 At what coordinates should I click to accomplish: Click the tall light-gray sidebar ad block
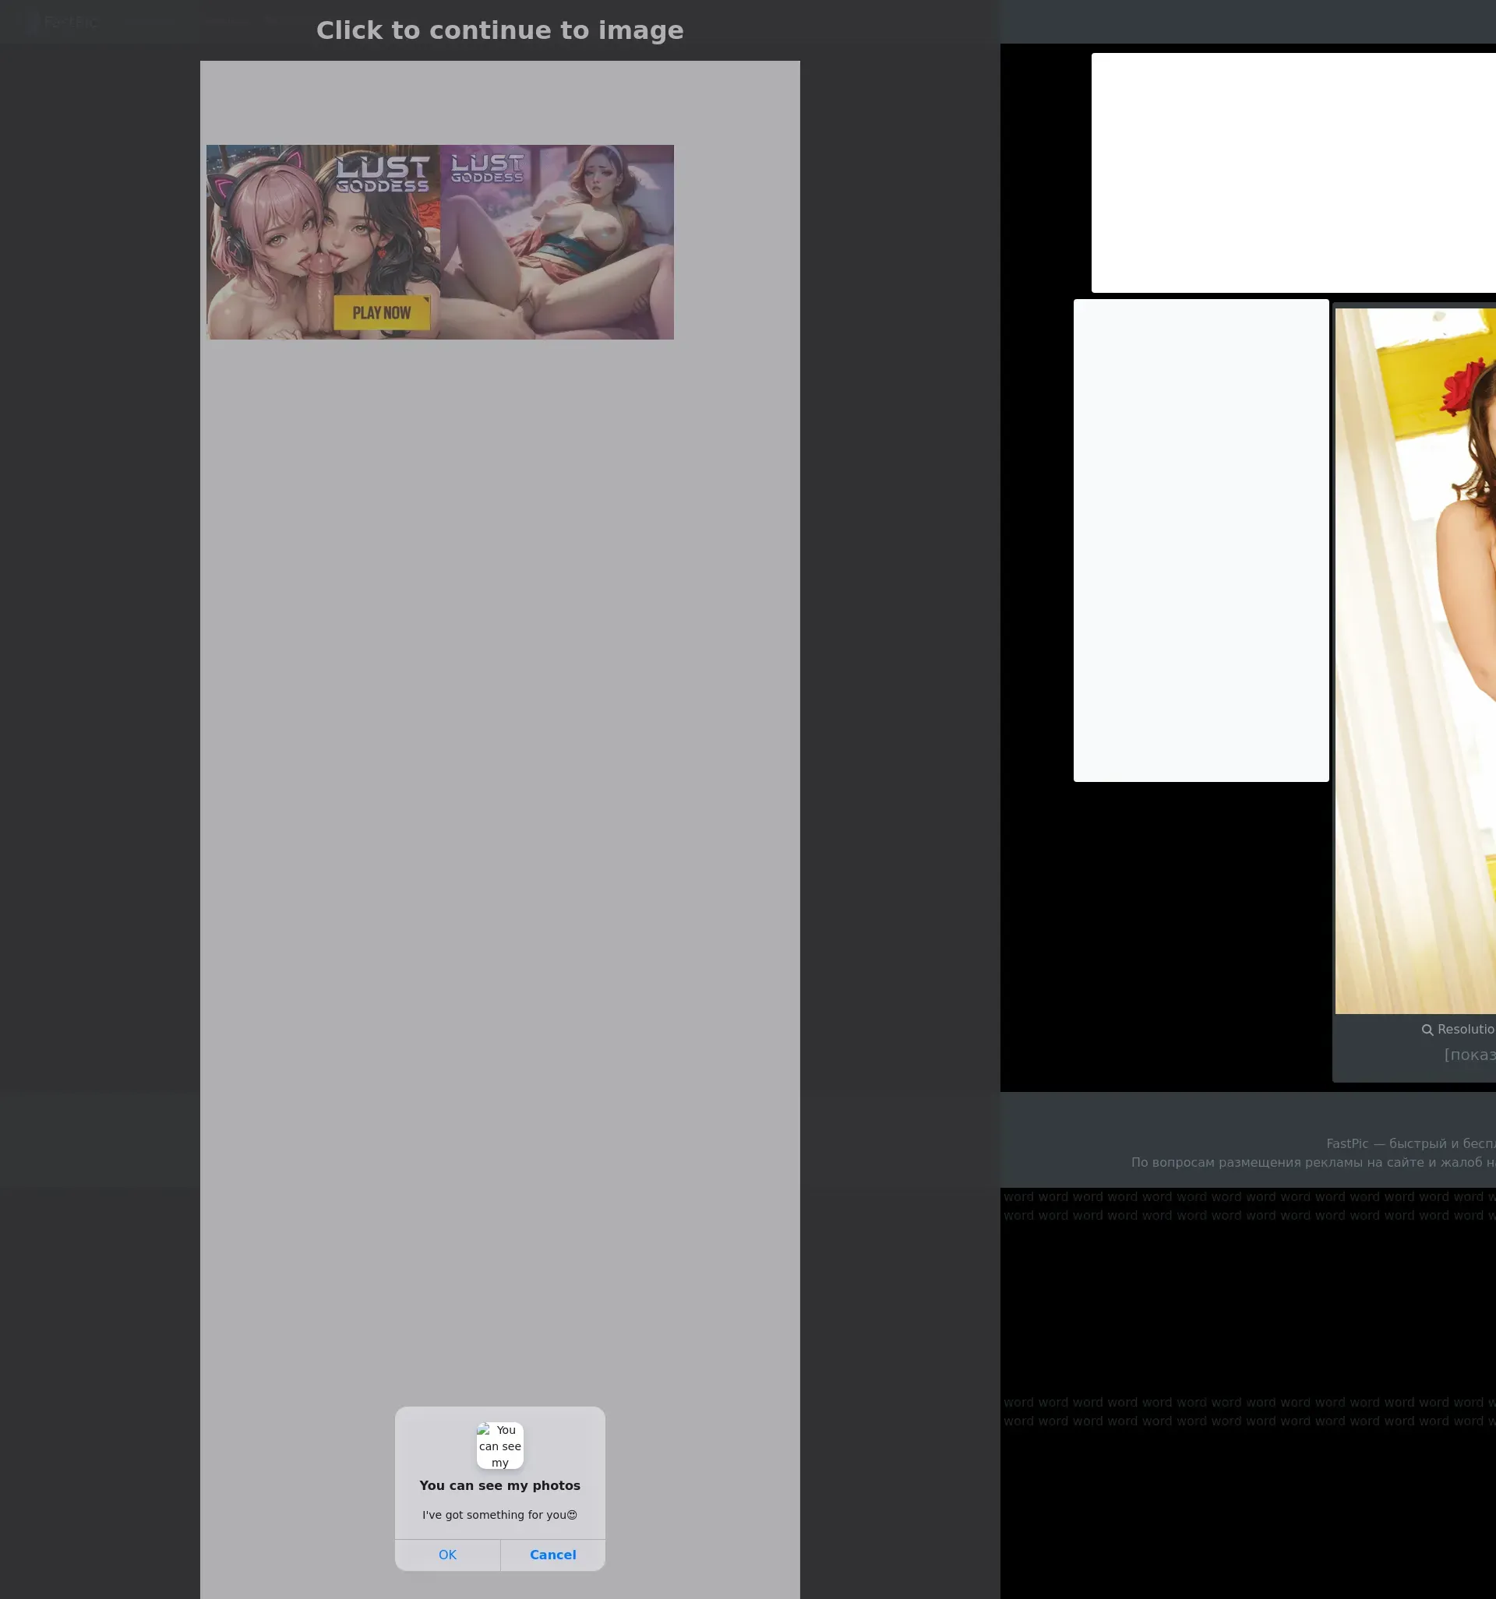coord(1201,540)
